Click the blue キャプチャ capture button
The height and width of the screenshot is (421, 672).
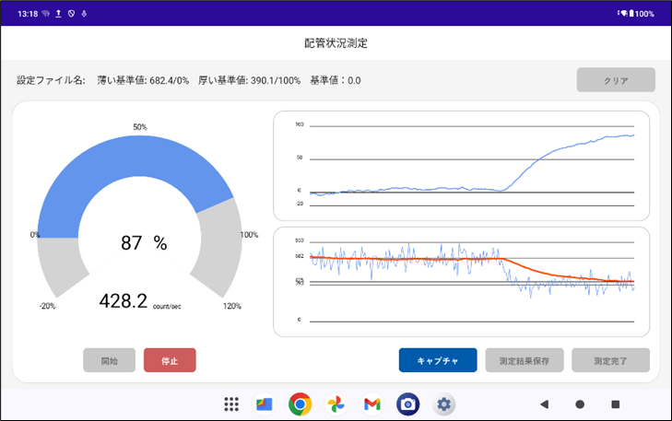[438, 360]
